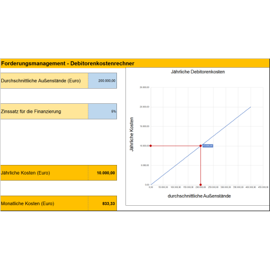Select the Forderungsmanagement title header
The image size is (270, 270).
coord(135,64)
